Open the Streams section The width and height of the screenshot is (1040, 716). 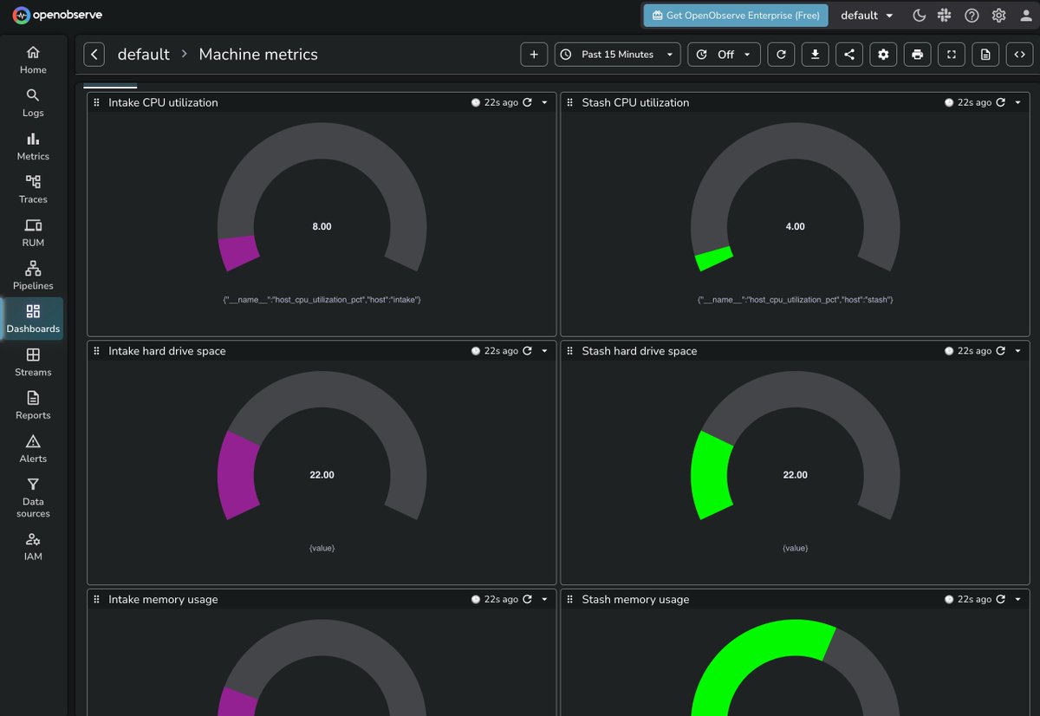pos(33,362)
